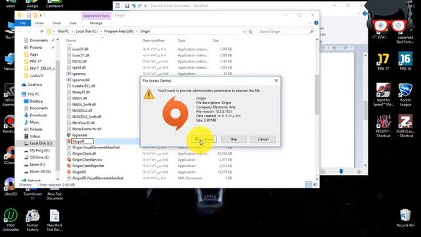Switch to details view layout icon
The width and height of the screenshot is (421, 237).
309,184
